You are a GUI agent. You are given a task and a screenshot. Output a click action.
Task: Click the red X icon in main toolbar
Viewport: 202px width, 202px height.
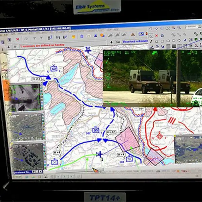[18, 39]
